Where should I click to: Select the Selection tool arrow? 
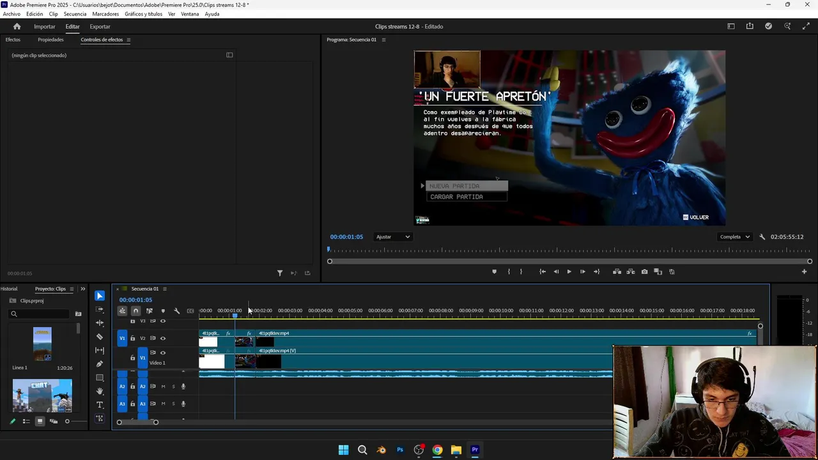100,296
